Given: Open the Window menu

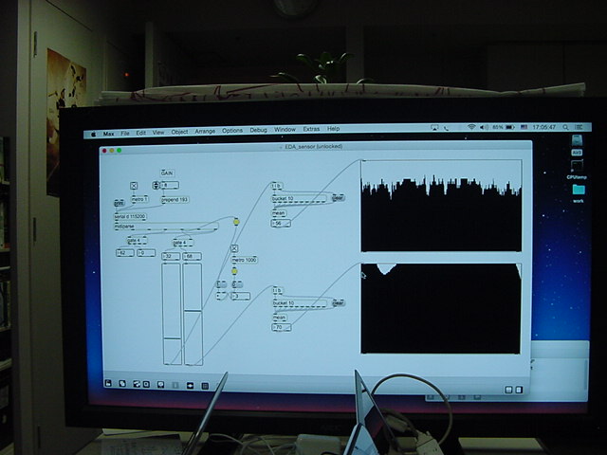Looking at the screenshot, I should tap(285, 130).
